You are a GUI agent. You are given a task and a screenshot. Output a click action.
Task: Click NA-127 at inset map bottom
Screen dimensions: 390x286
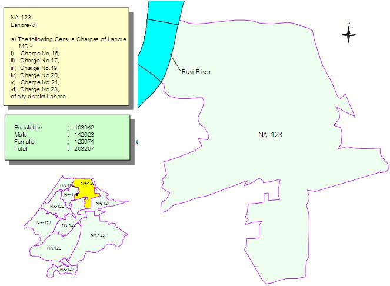point(66,269)
